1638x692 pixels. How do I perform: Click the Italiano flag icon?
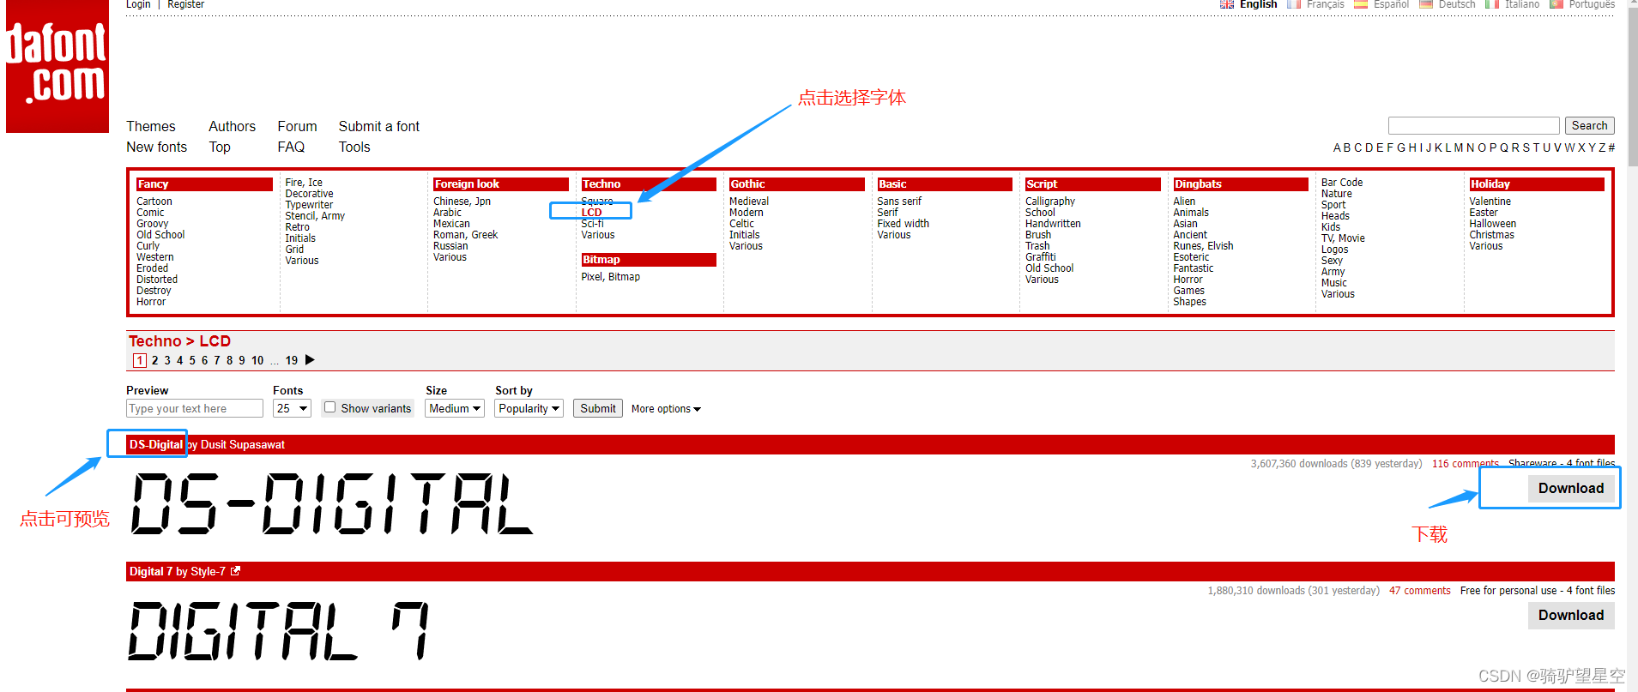coord(1492,4)
